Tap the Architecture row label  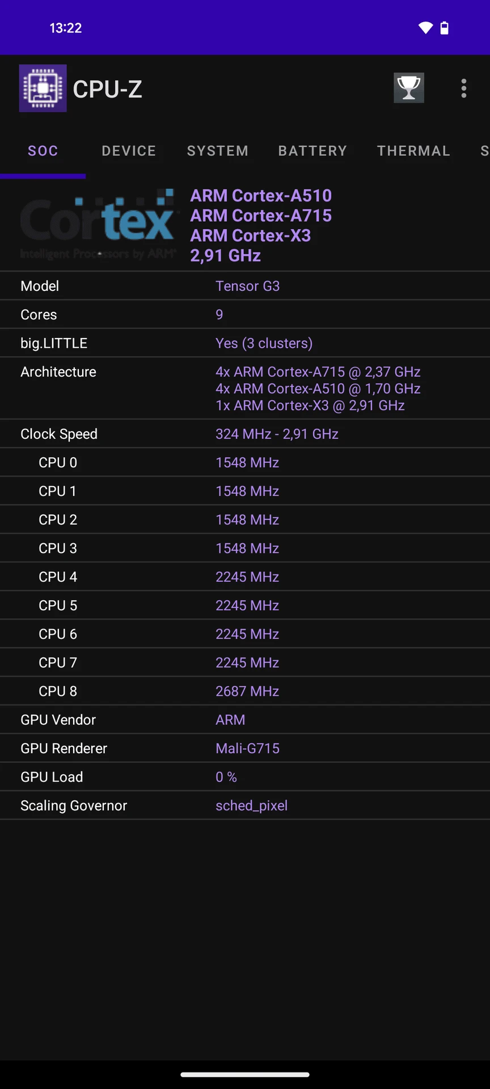(x=58, y=372)
